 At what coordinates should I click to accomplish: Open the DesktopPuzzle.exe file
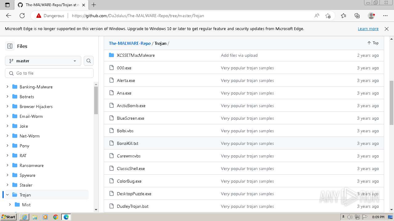point(134,194)
